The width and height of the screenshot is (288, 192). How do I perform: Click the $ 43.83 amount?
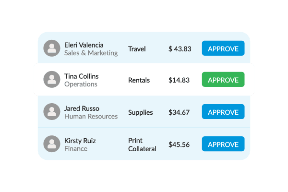(x=180, y=48)
